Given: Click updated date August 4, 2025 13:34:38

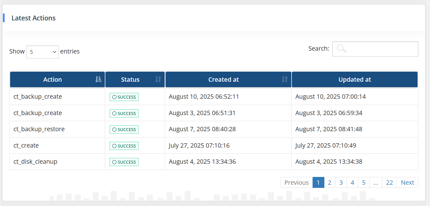Looking at the screenshot, I should point(329,162).
